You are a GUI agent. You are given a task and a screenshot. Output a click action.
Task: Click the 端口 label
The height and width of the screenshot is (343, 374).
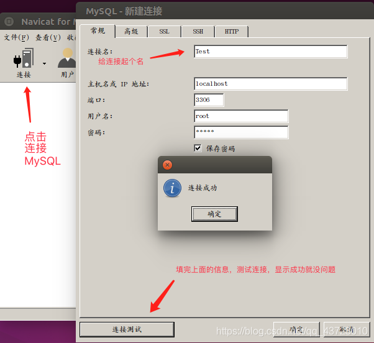(x=96, y=100)
